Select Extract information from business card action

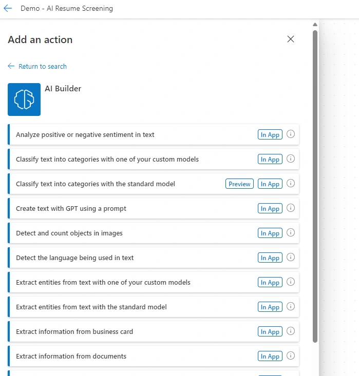coord(153,332)
